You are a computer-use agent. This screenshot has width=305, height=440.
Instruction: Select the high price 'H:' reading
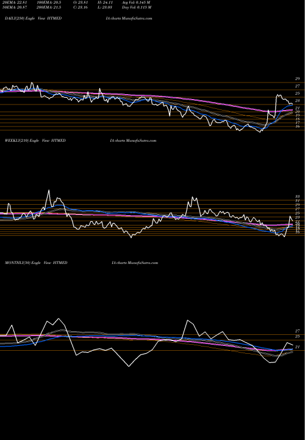pyautogui.click(x=105, y=2)
